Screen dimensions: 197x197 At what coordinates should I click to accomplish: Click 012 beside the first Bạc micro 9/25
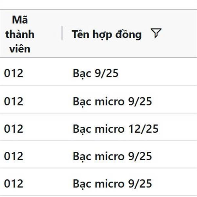coord(13,101)
